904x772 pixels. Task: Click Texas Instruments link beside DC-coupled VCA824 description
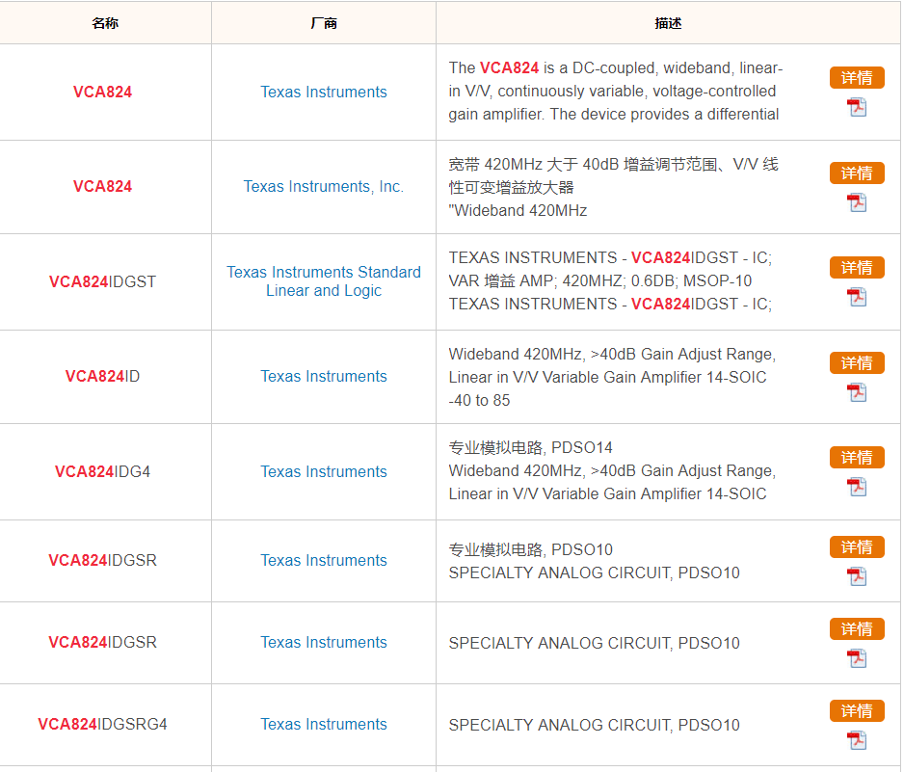click(x=324, y=92)
